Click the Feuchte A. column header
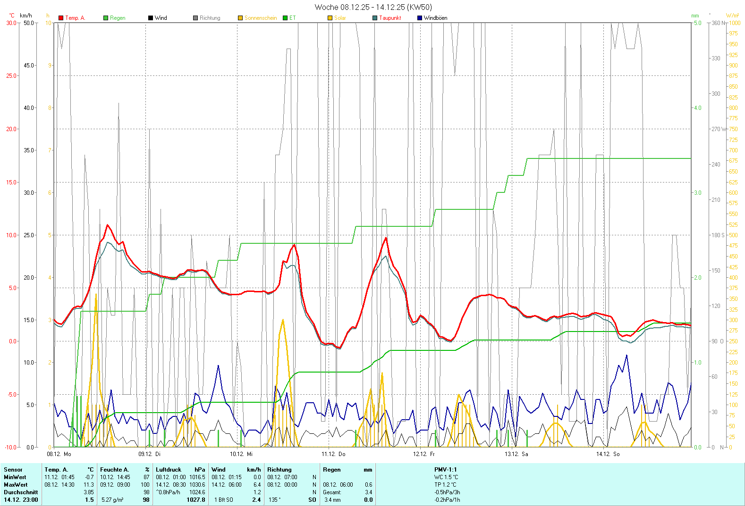This screenshot has height=506, width=745. pyautogui.click(x=114, y=470)
